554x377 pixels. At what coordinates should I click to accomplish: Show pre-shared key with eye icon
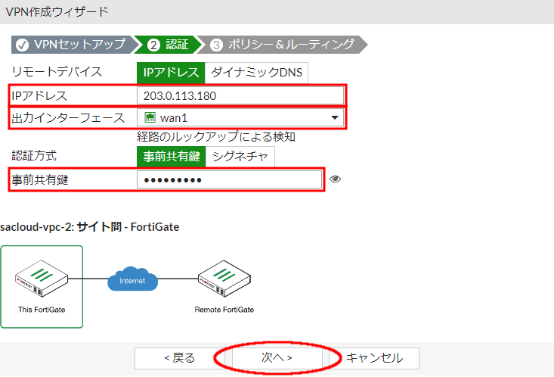coord(336,179)
